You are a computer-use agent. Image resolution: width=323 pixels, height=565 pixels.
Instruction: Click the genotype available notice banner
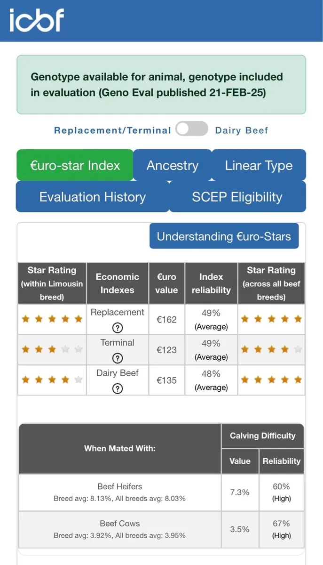click(x=161, y=85)
